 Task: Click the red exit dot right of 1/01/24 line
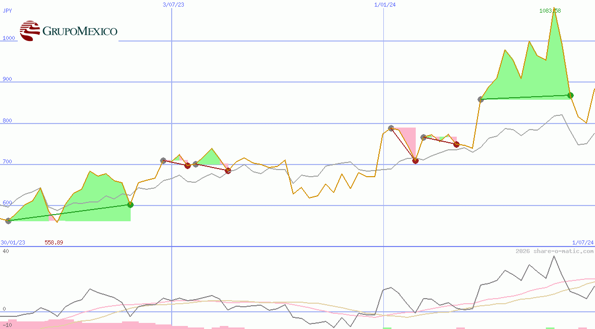click(x=415, y=161)
